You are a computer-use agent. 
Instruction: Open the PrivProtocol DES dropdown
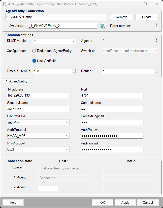(x=67, y=149)
